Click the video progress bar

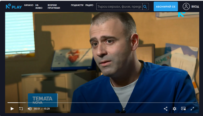(x=101, y=103)
